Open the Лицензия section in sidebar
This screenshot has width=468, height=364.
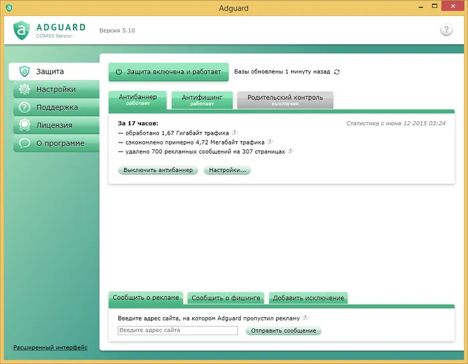click(56, 125)
